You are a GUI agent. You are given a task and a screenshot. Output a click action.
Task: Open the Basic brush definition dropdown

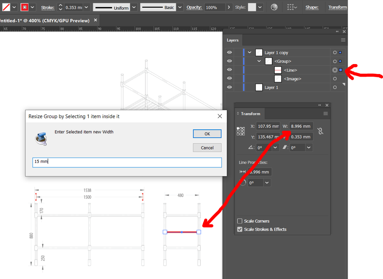(180, 7)
